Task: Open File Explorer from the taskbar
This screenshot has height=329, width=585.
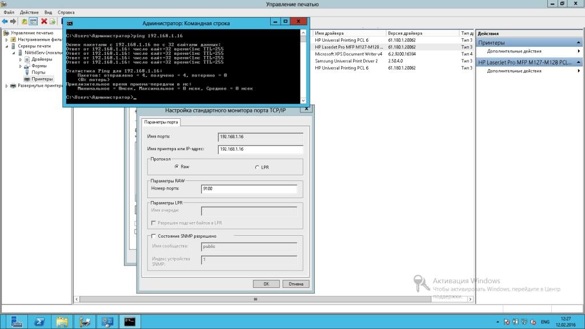Action: [x=62, y=321]
